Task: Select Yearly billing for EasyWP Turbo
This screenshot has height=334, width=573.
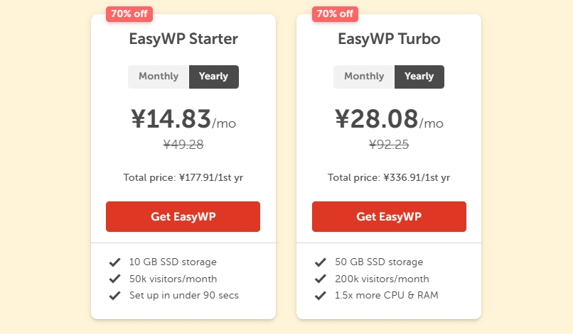Action: click(x=419, y=77)
